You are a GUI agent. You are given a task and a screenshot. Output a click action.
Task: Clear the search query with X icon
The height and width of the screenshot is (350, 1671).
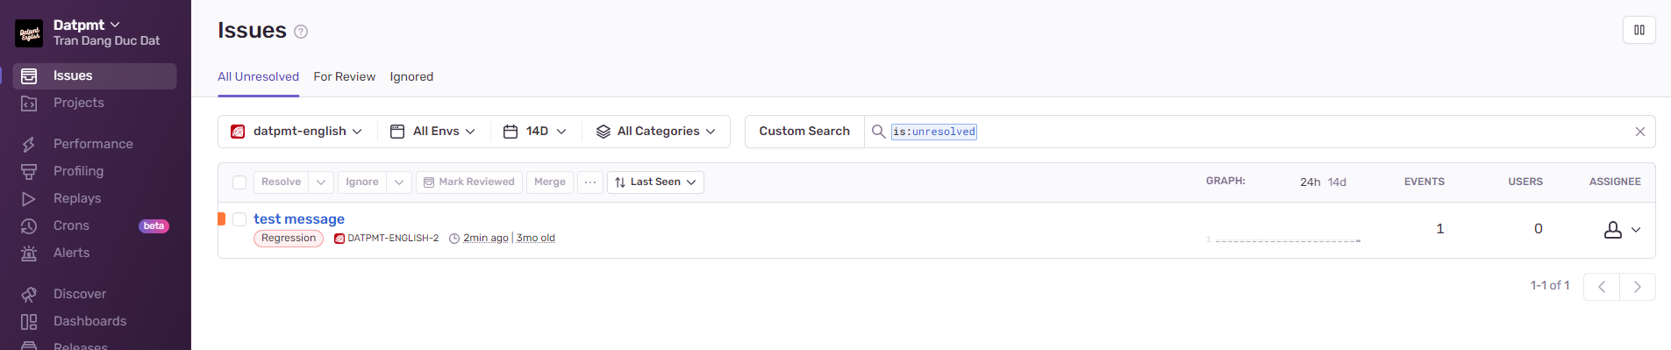[1639, 132]
